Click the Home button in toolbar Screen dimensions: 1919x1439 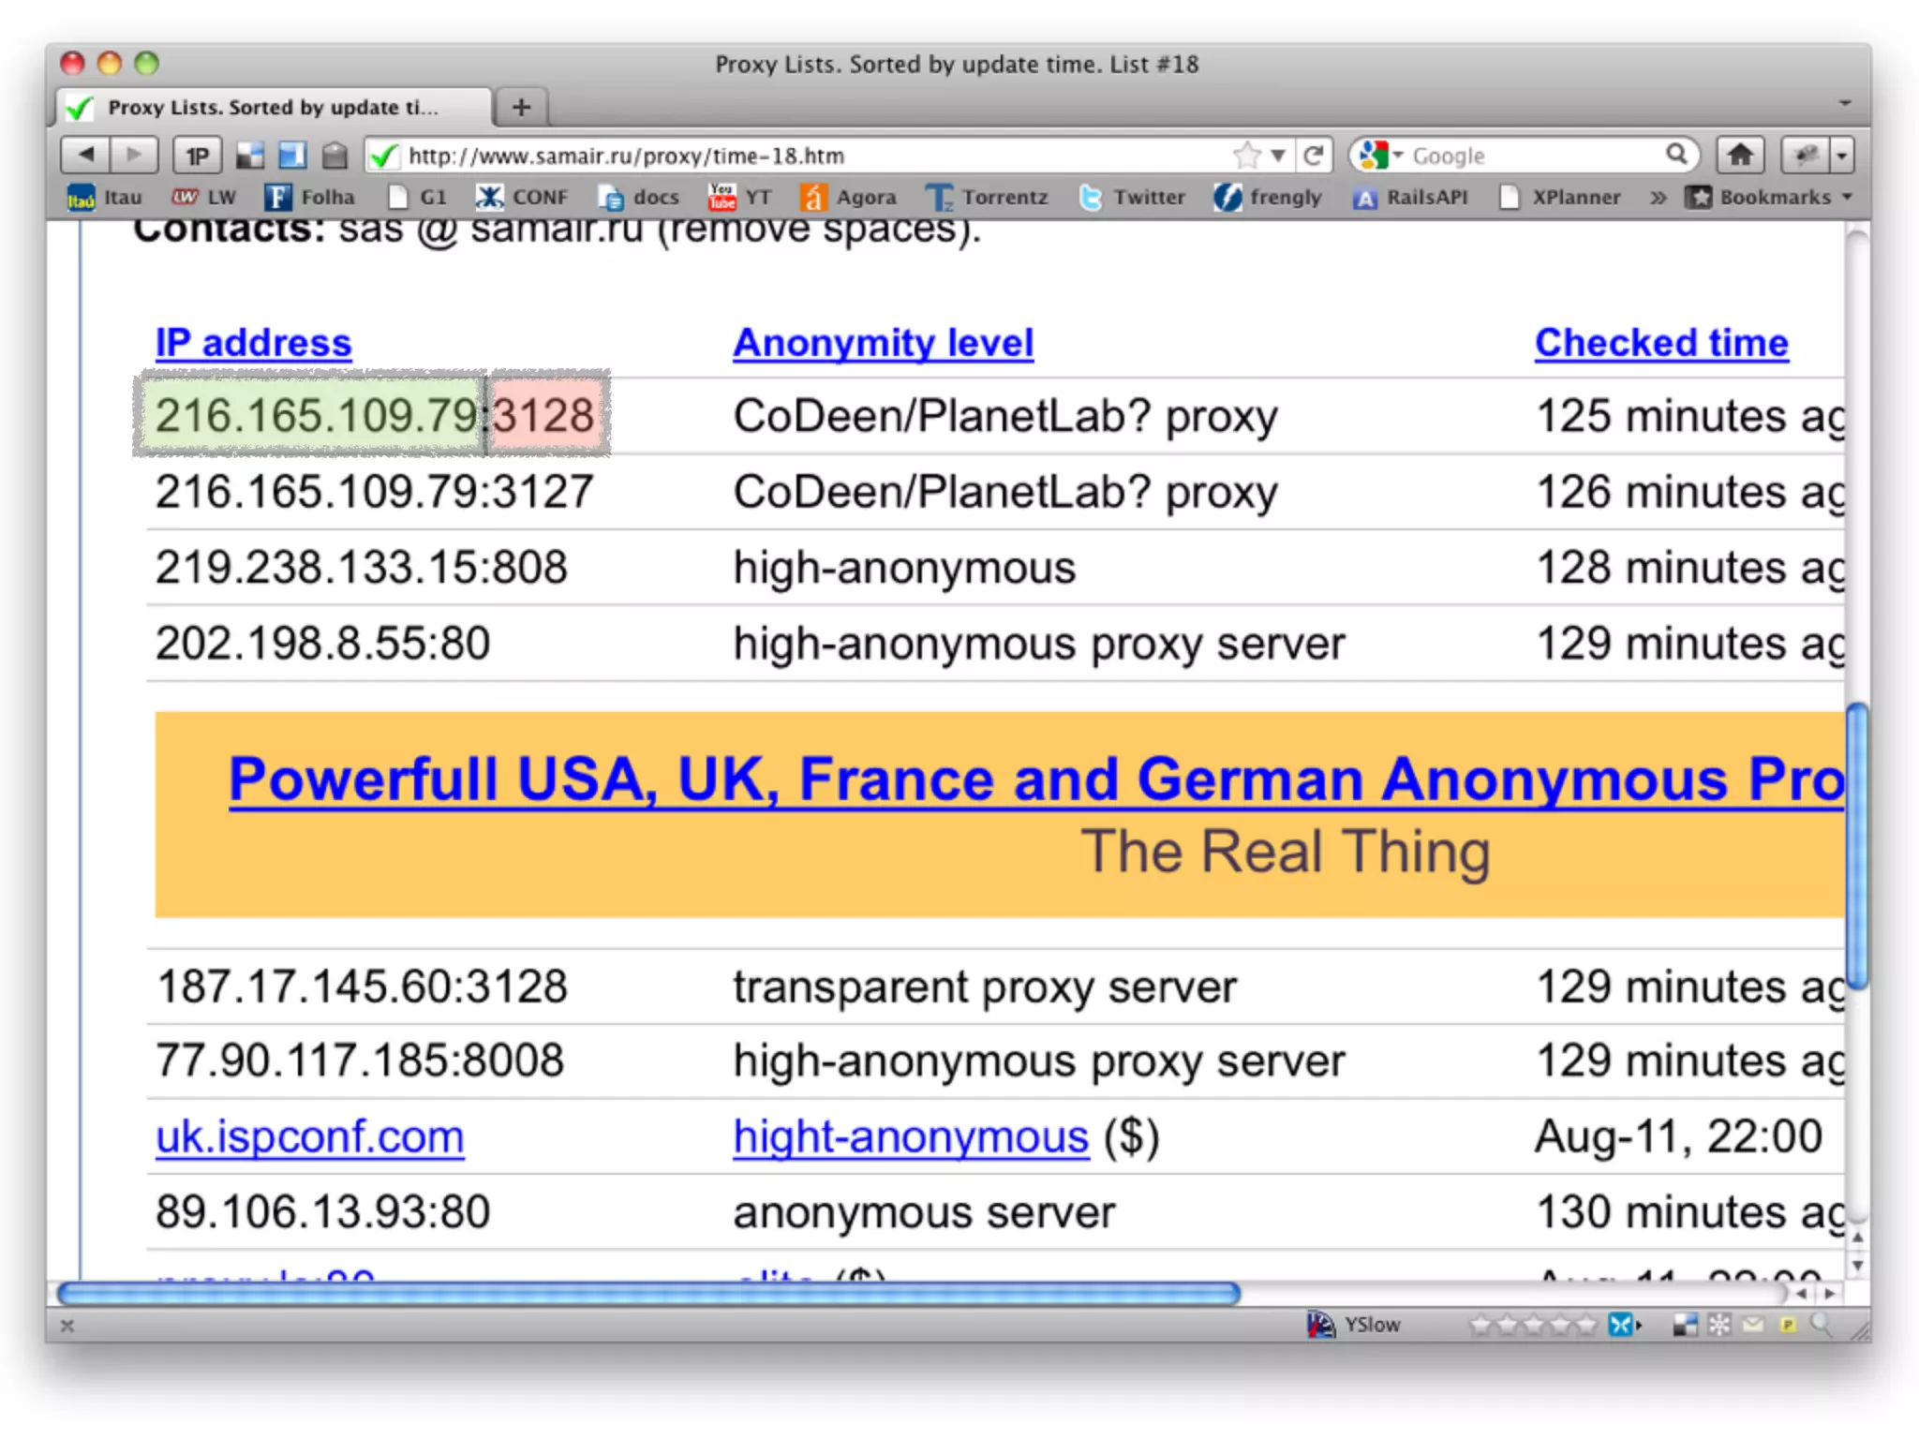pyautogui.click(x=1740, y=155)
